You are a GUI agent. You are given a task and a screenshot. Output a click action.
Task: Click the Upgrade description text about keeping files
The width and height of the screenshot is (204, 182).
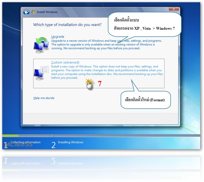pos(106,44)
